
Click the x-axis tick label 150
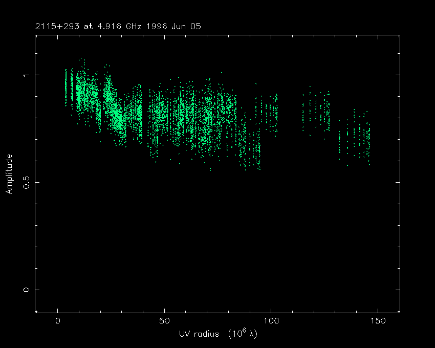click(377, 321)
